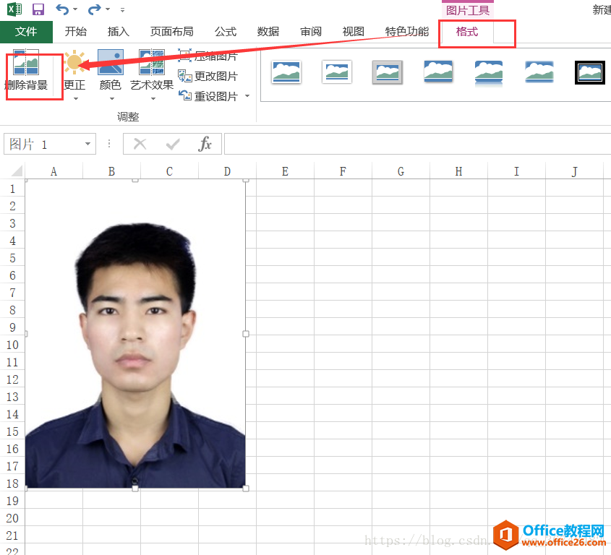This screenshot has width=611, height=555.
Task: Select the Format (格式) tab
Action: [467, 32]
